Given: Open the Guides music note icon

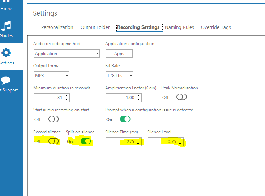Looking at the screenshot, I should coord(6,26).
